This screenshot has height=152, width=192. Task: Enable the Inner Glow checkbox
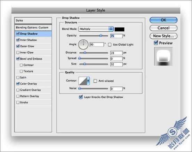18,53
